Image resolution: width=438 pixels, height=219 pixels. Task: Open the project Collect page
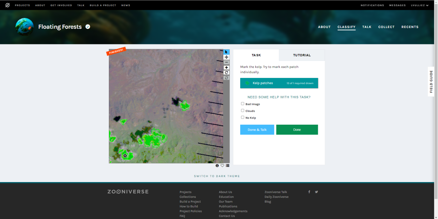386,27
